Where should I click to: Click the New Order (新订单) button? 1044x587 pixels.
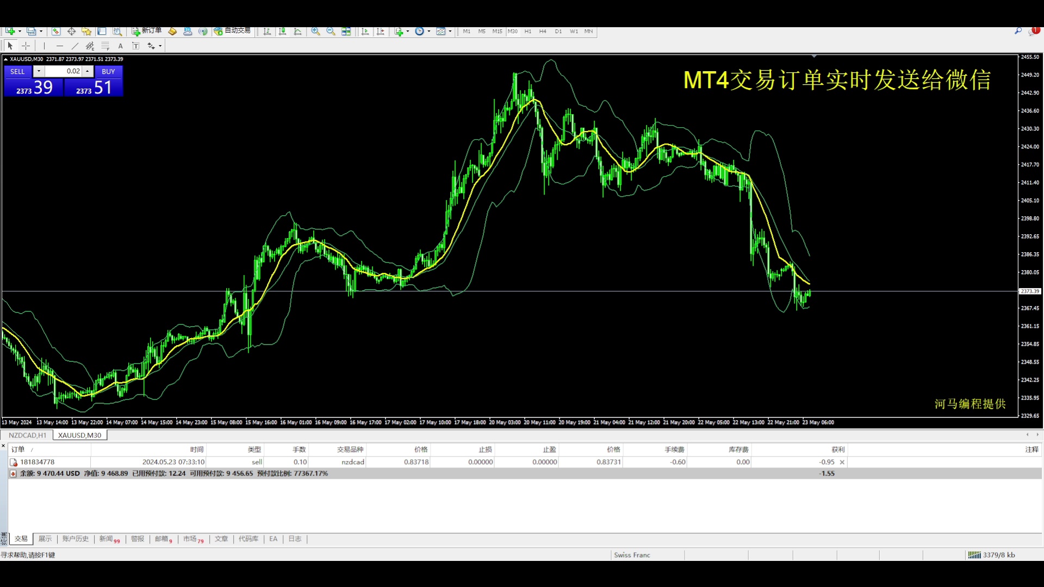point(147,31)
